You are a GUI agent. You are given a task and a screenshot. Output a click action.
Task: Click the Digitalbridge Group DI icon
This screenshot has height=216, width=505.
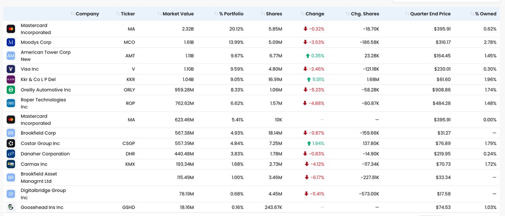point(11,194)
